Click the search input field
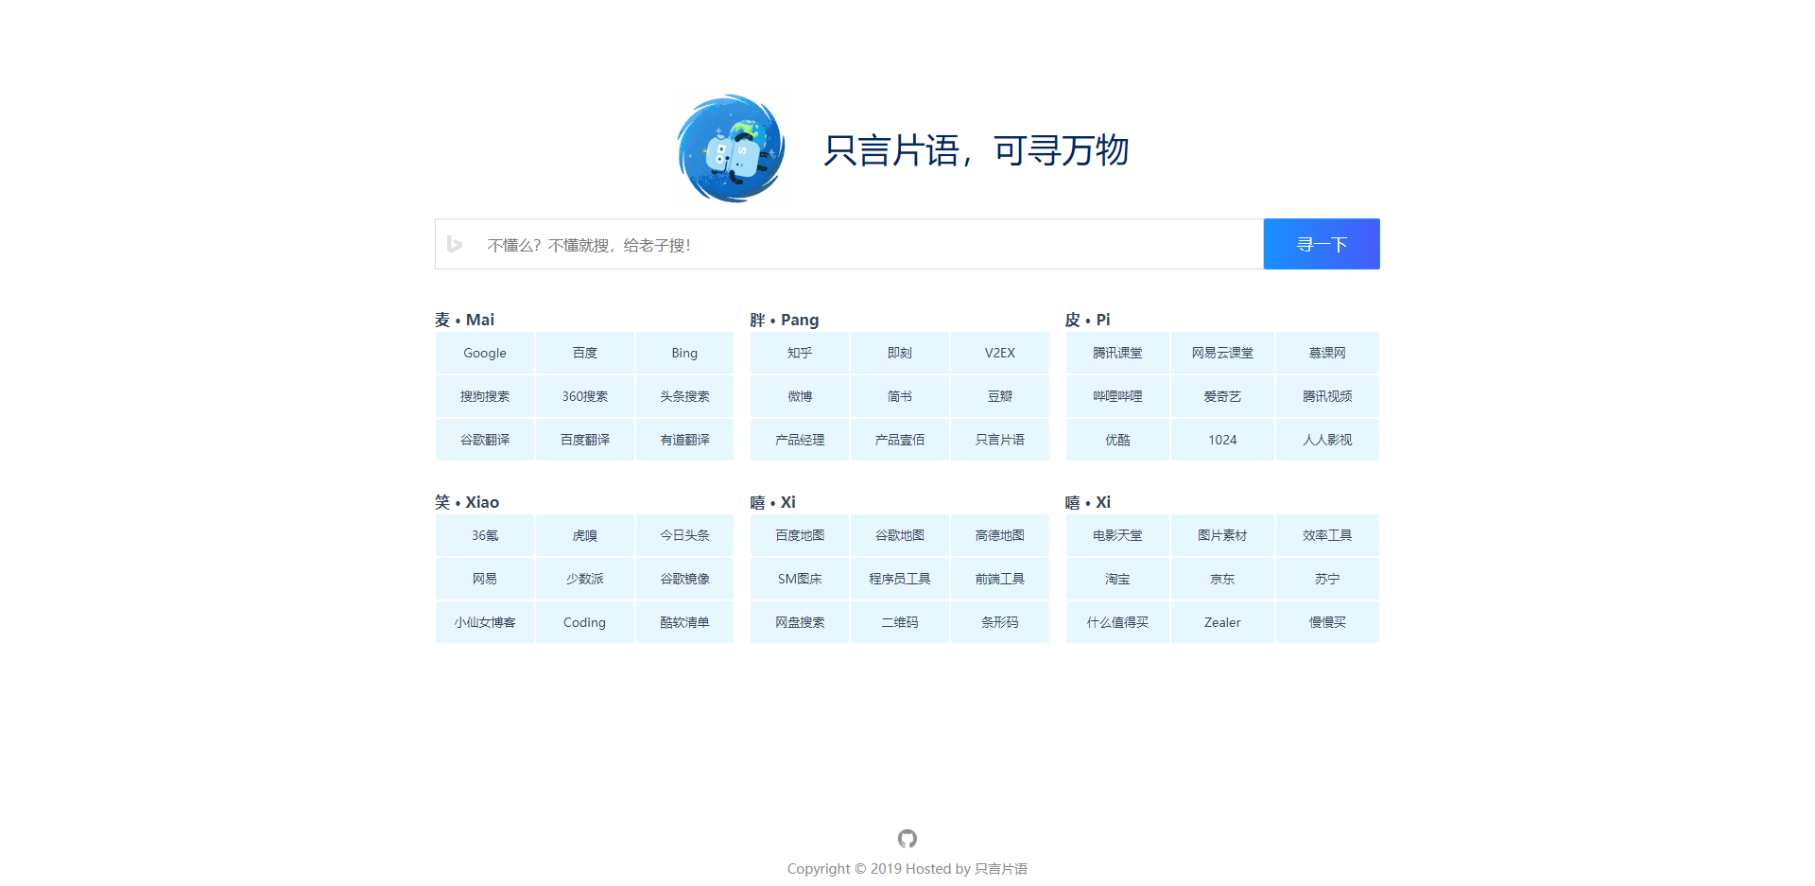Screen dimensions: 1815x886 (x=870, y=245)
